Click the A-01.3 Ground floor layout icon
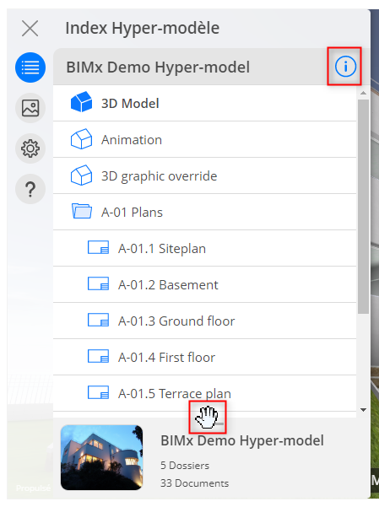 tap(98, 320)
